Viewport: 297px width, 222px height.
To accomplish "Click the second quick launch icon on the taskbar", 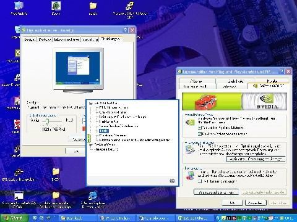I will pos(41,218).
